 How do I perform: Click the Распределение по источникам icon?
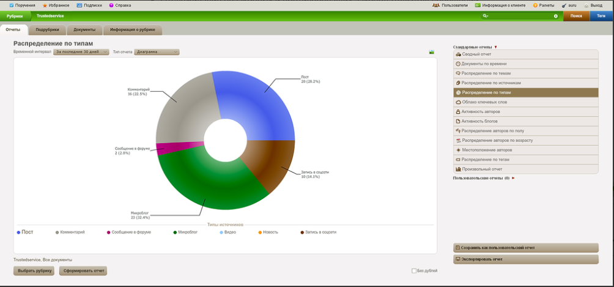(459, 83)
